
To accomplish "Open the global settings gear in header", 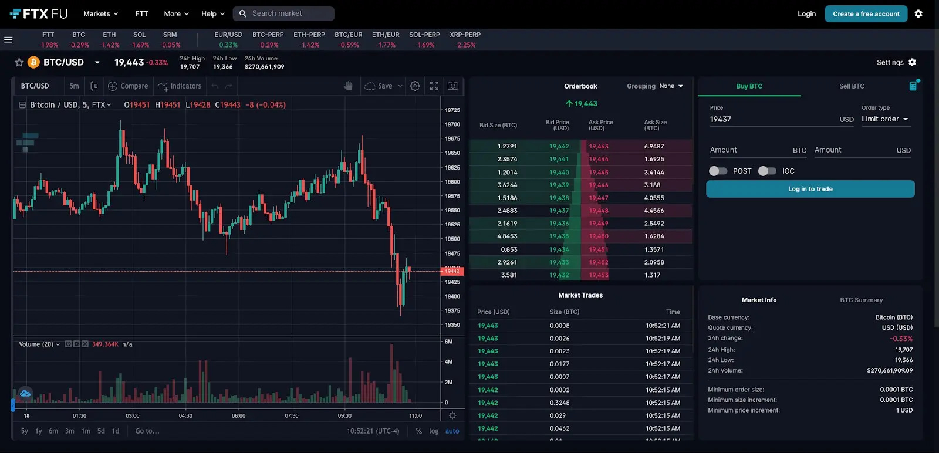I will (918, 13).
